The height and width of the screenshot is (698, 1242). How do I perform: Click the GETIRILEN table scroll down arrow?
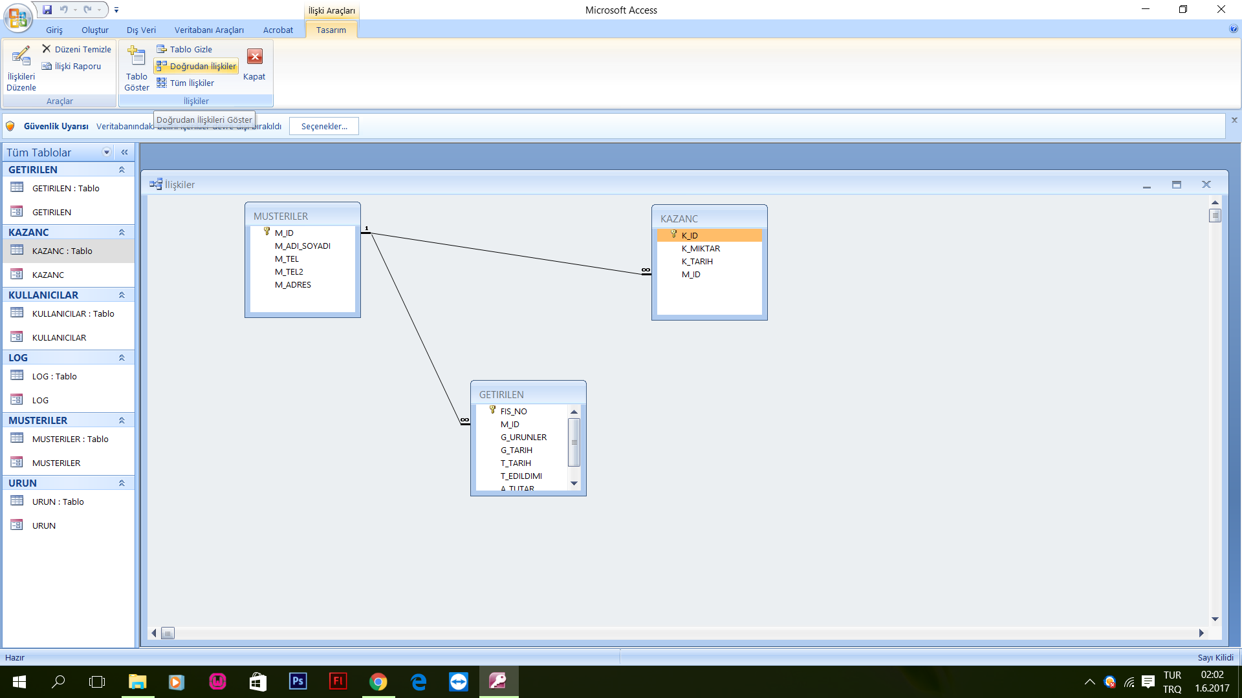click(574, 483)
